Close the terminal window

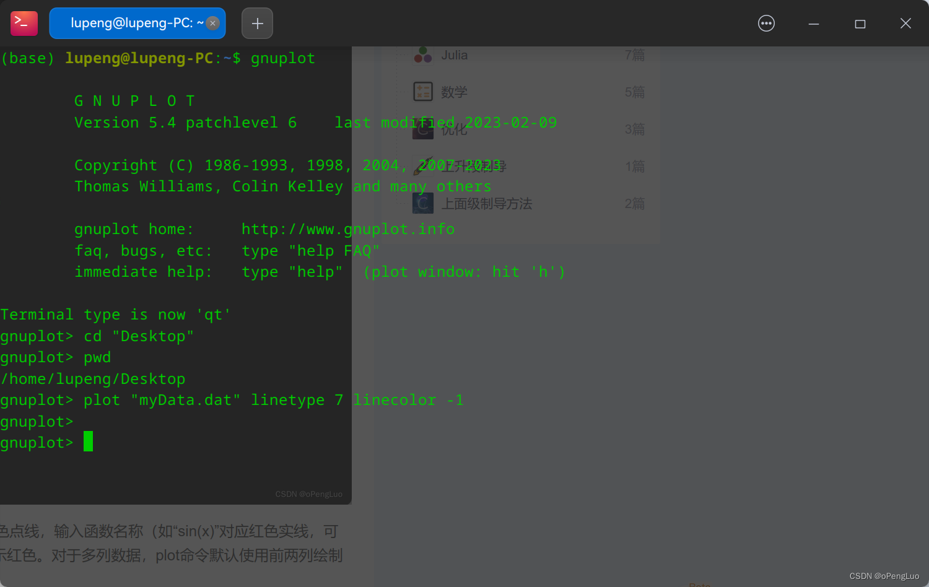pyautogui.click(x=905, y=24)
